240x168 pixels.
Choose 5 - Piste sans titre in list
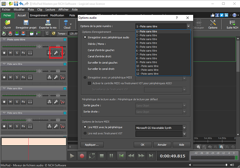coord(163,47)
